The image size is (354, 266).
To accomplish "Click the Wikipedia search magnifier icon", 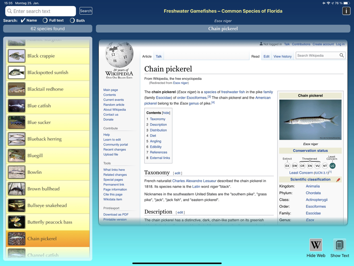I will point(342,55).
